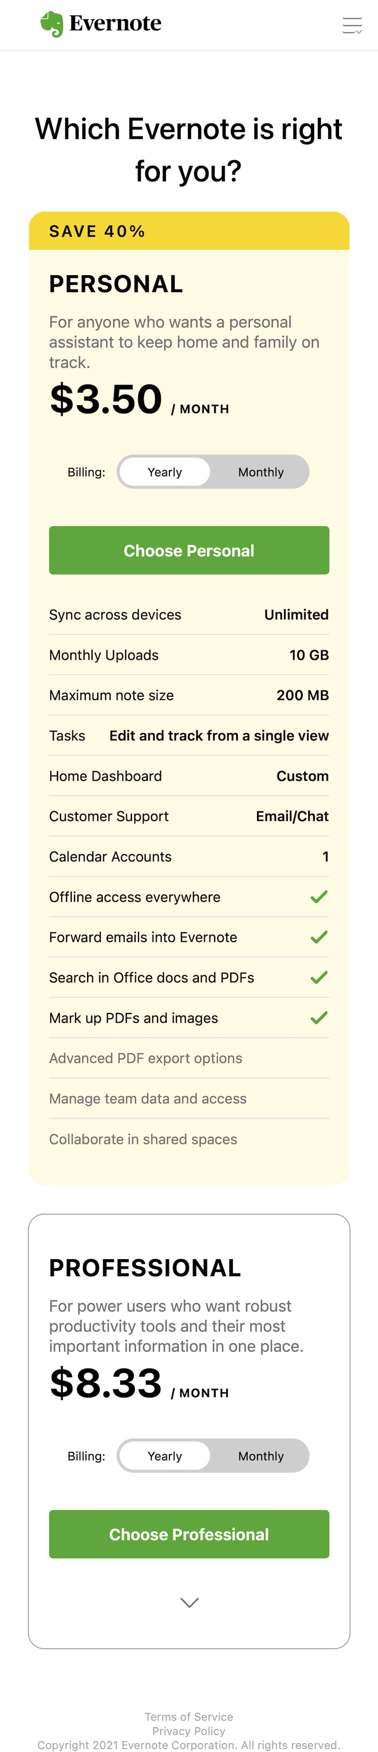Screen dimensions: 378x1752
Task: Keep Yearly billing selected on Personal plan
Action: [x=165, y=471]
